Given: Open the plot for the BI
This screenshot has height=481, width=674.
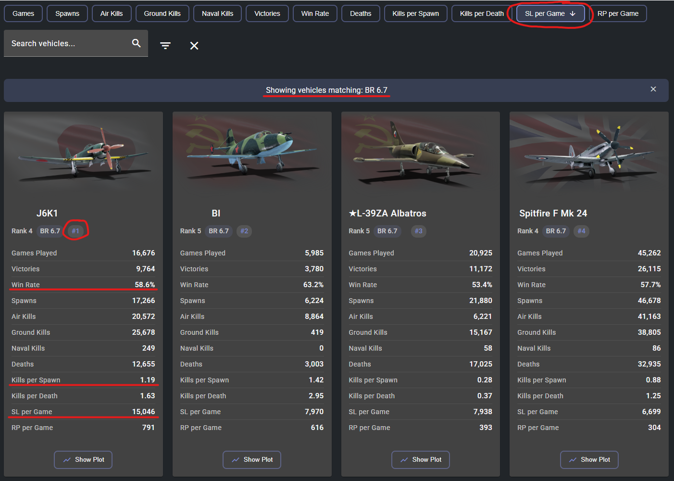Looking at the screenshot, I should (x=252, y=460).
